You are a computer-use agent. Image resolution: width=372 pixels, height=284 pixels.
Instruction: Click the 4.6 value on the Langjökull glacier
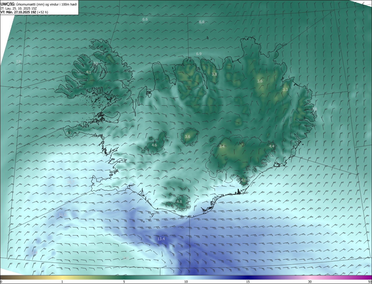[154, 145]
